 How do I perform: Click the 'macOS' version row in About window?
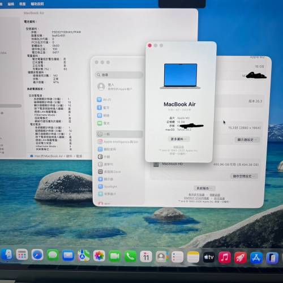[178, 130]
